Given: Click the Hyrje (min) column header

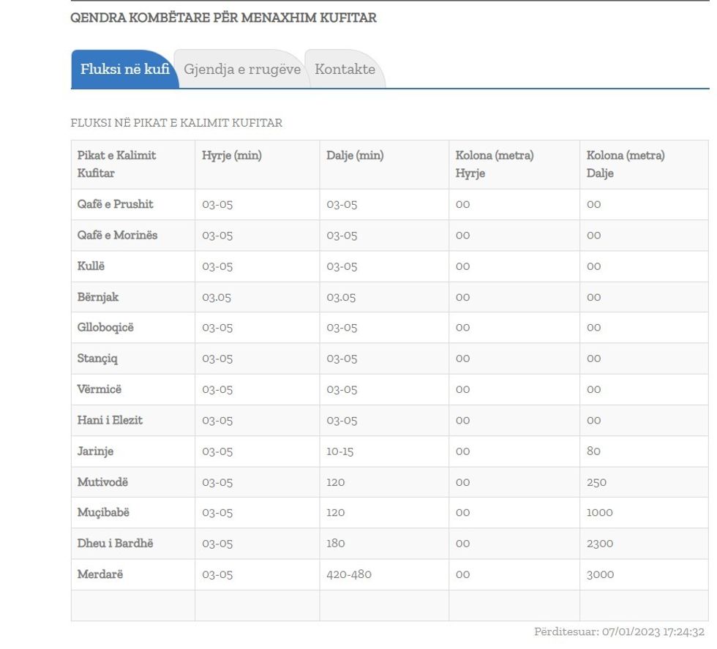Looking at the screenshot, I should click(232, 155).
